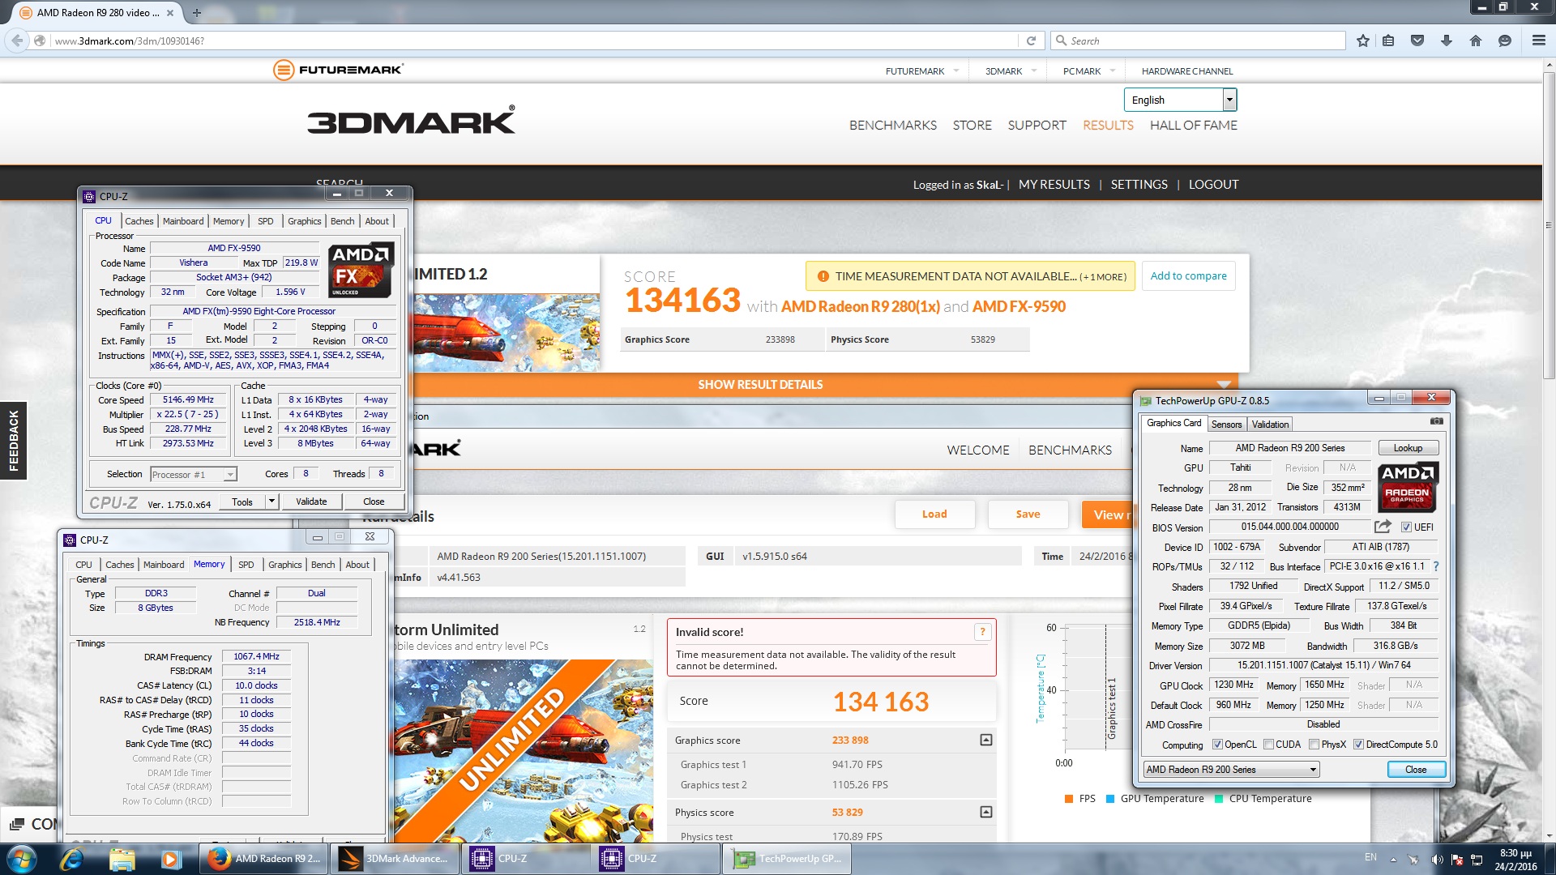Screen dimensions: 1556x875
Task: Go to the browser home page icon
Action: [x=1476, y=41]
